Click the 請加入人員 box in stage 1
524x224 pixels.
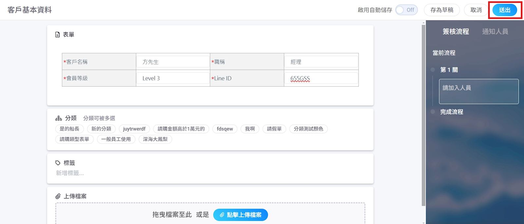[478, 91]
